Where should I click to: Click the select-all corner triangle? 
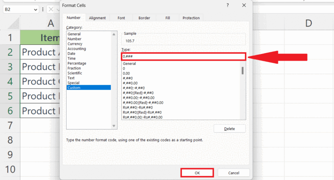click(14, 24)
